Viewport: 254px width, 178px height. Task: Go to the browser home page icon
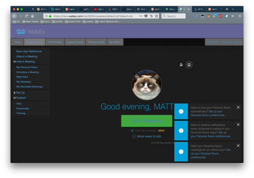(x=33, y=16)
